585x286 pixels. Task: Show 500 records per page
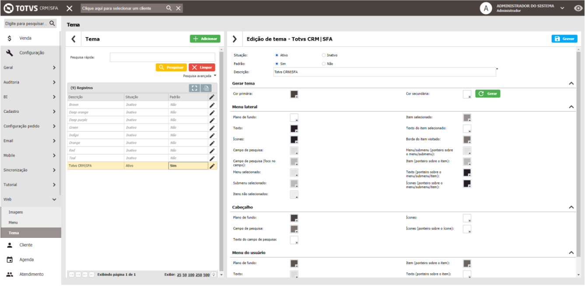207,275
